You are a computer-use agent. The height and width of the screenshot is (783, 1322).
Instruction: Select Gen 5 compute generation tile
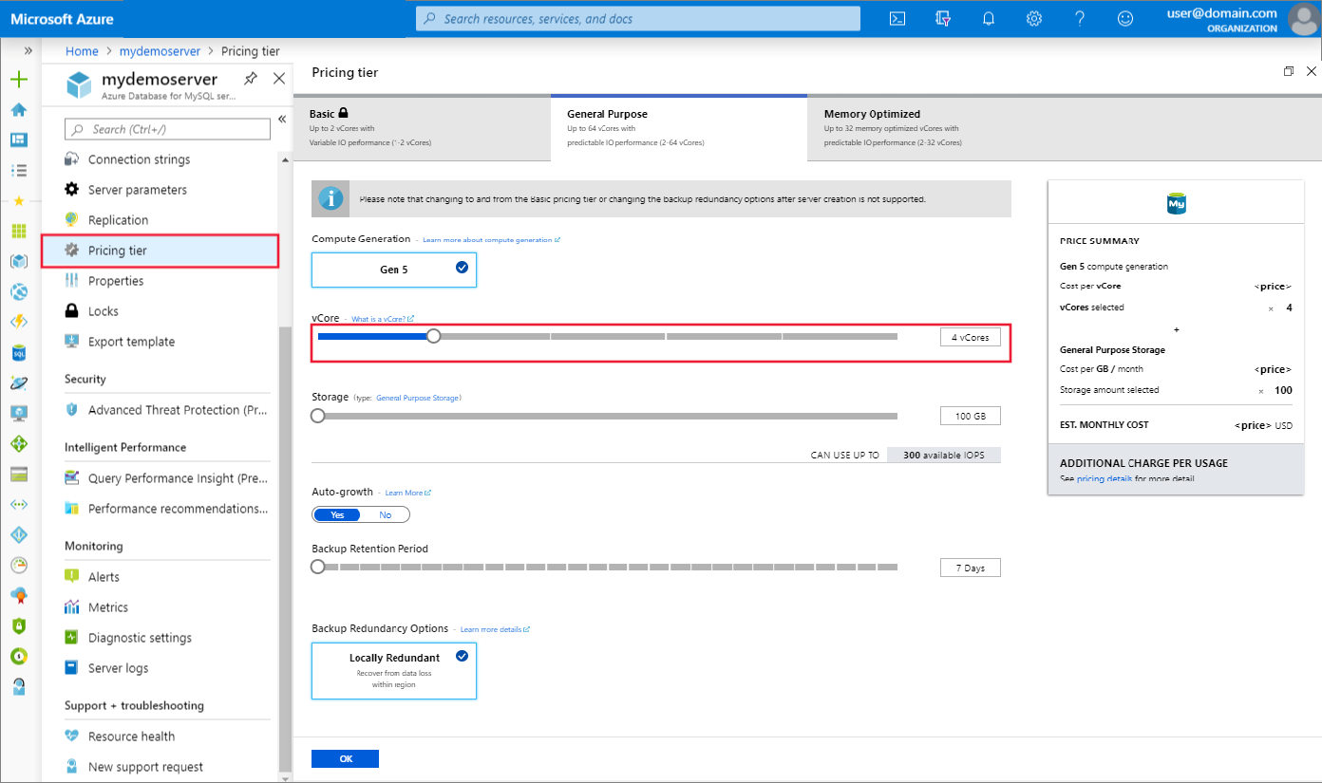pos(394,270)
